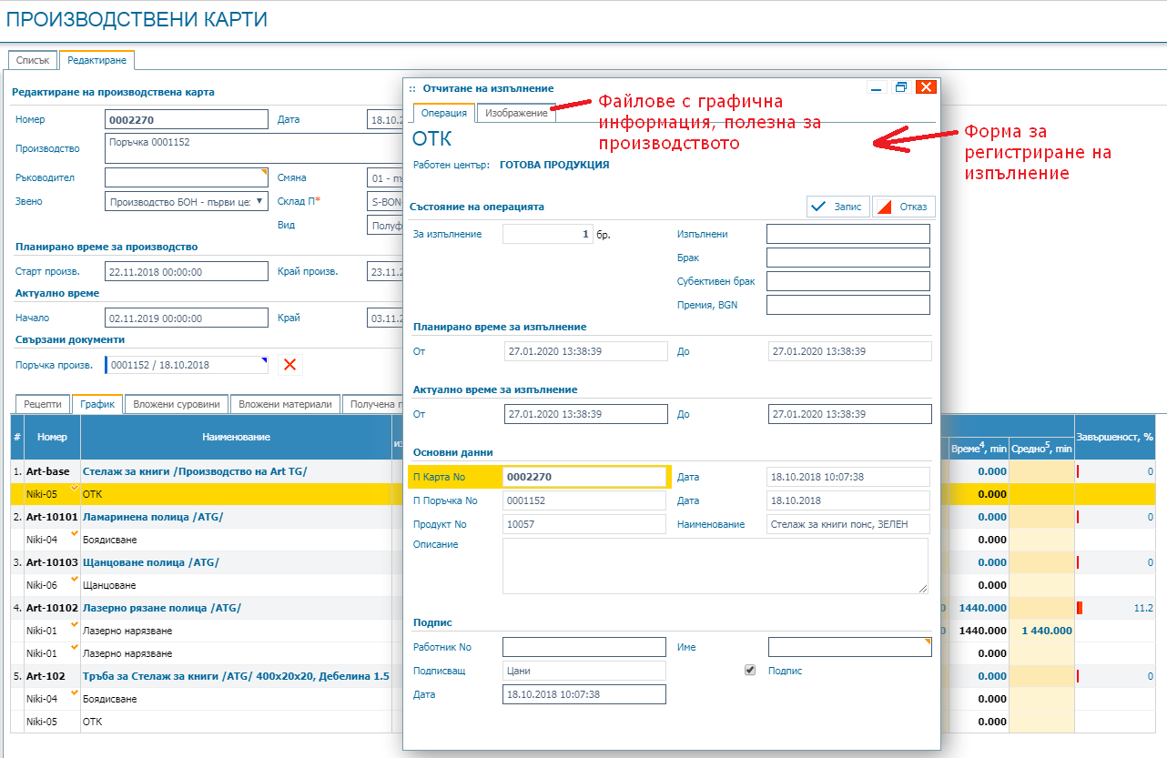Screen dimensions: 1167x758
Task: Switch to the Изображение tab
Action: point(516,113)
